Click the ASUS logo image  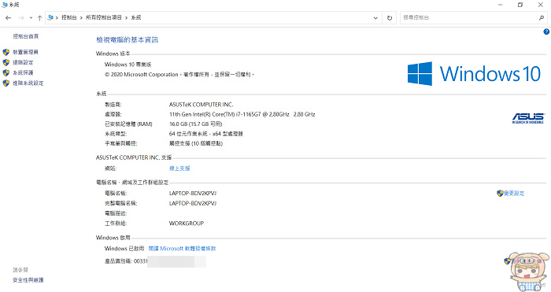click(x=528, y=118)
